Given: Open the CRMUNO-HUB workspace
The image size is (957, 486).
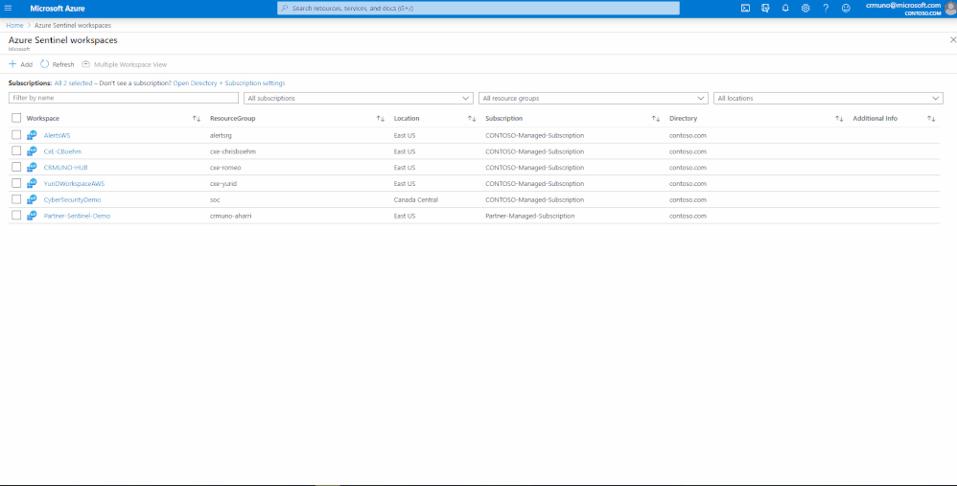Looking at the screenshot, I should (66, 167).
